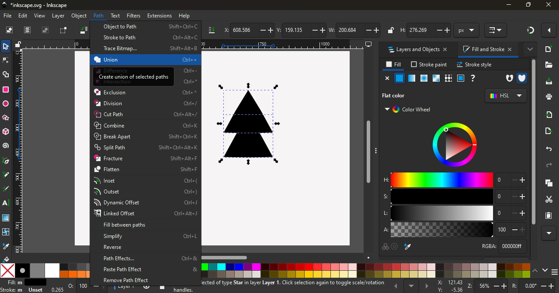559x293 pixels.
Task: Select the Star polygon tool
Action: coord(6,118)
